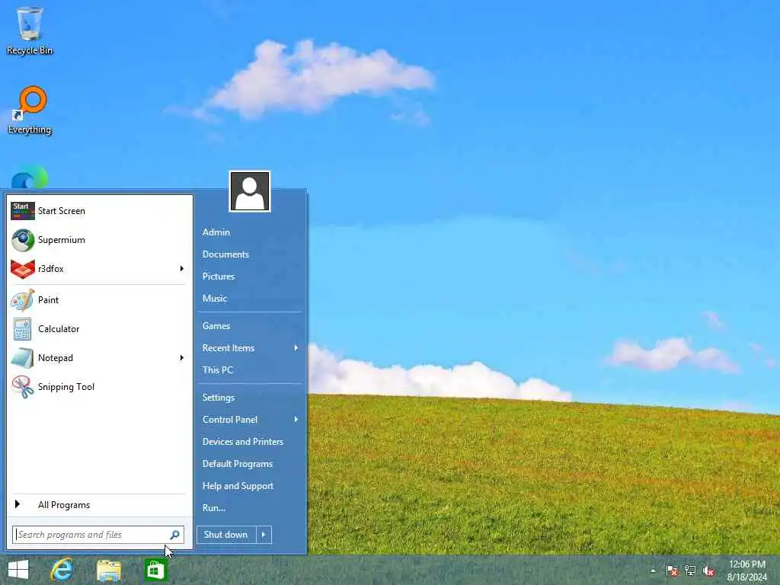This screenshot has width=780, height=585.
Task: Show hidden tray icons arrow
Action: pyautogui.click(x=653, y=571)
